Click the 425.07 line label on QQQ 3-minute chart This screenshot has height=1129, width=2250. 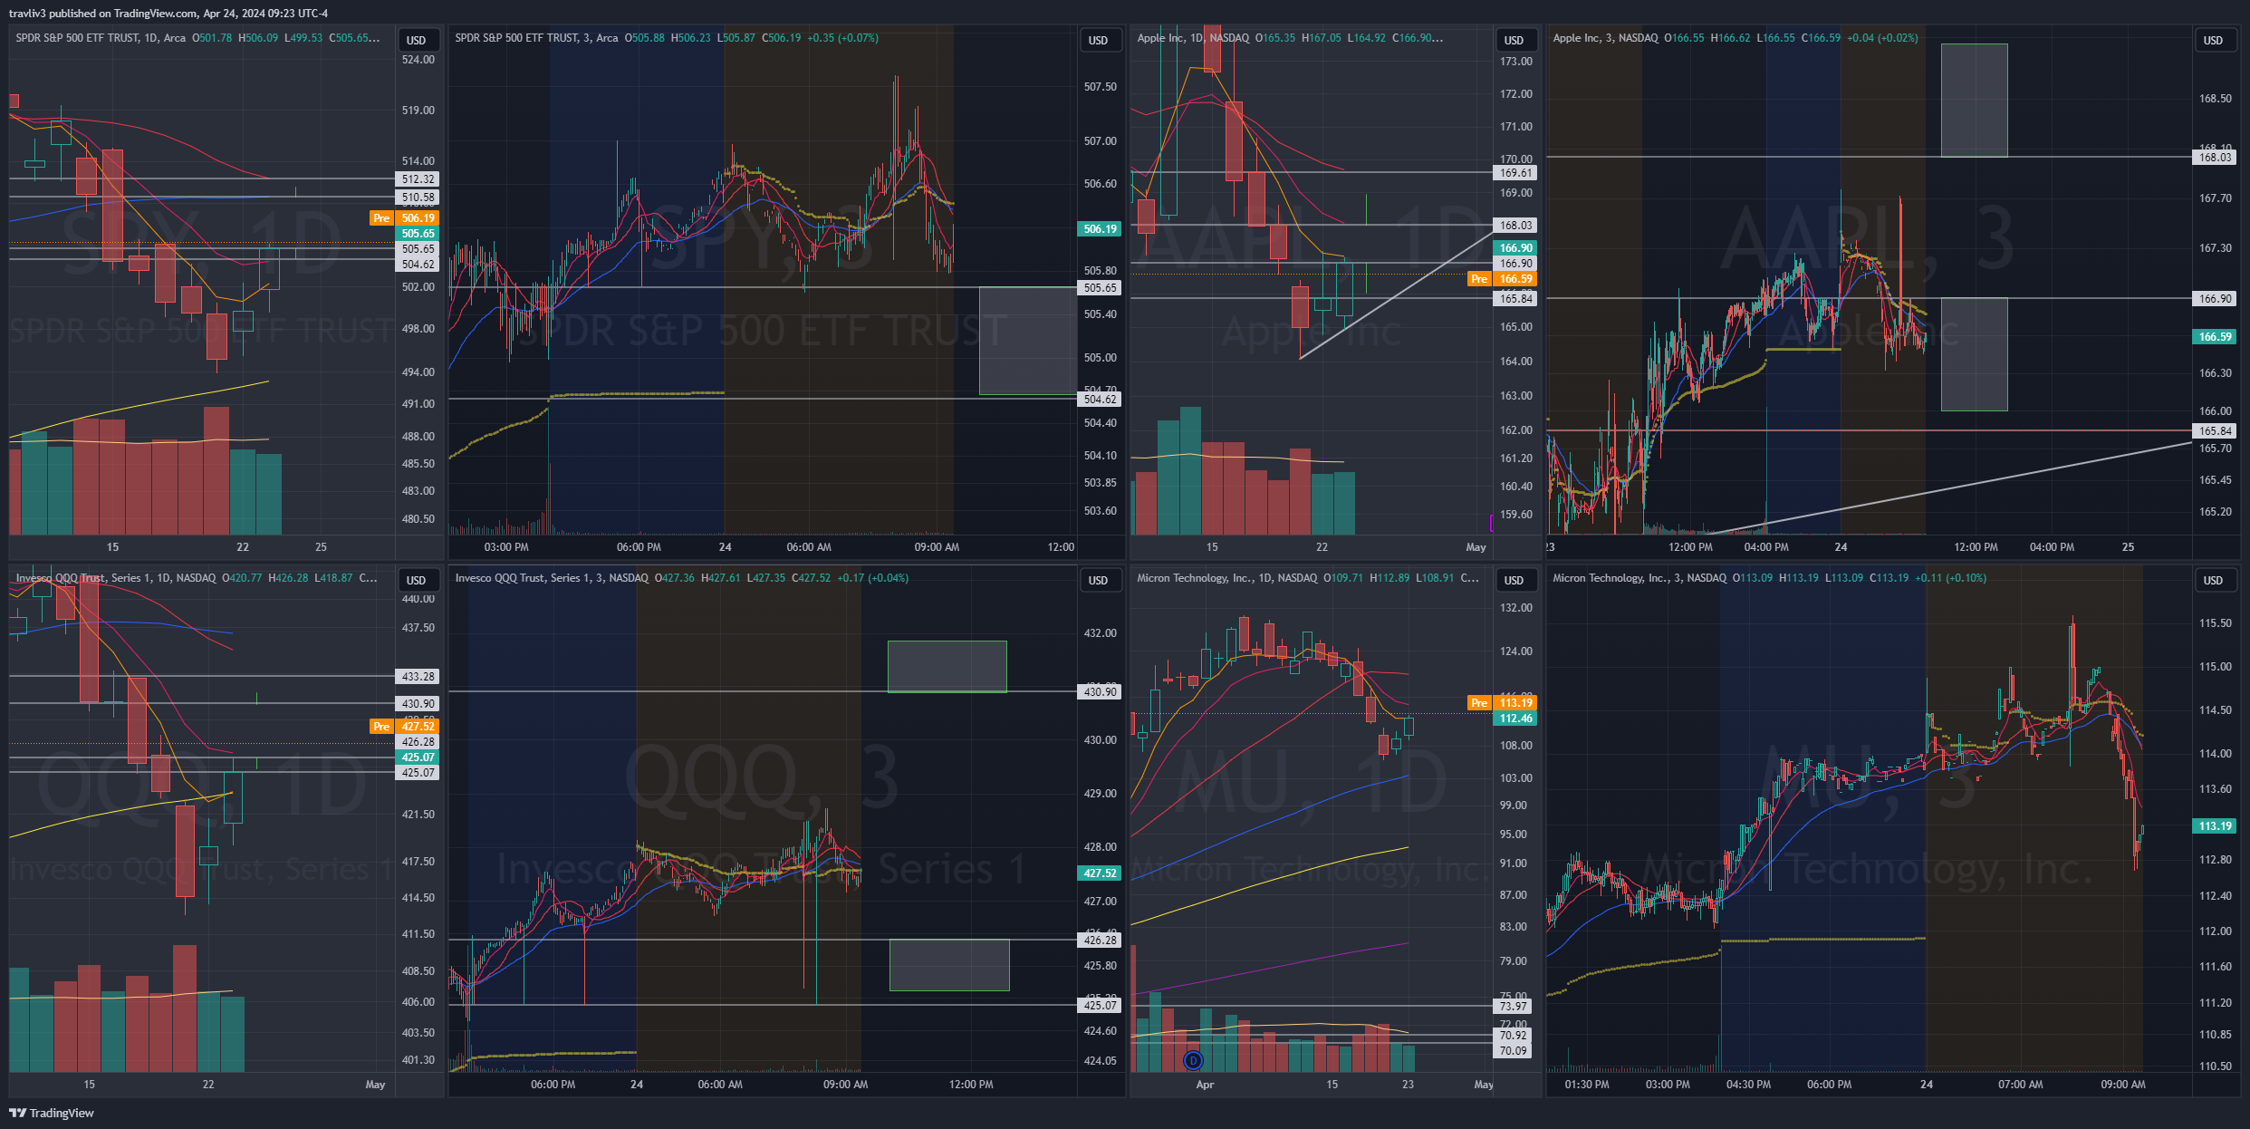(x=1100, y=1006)
